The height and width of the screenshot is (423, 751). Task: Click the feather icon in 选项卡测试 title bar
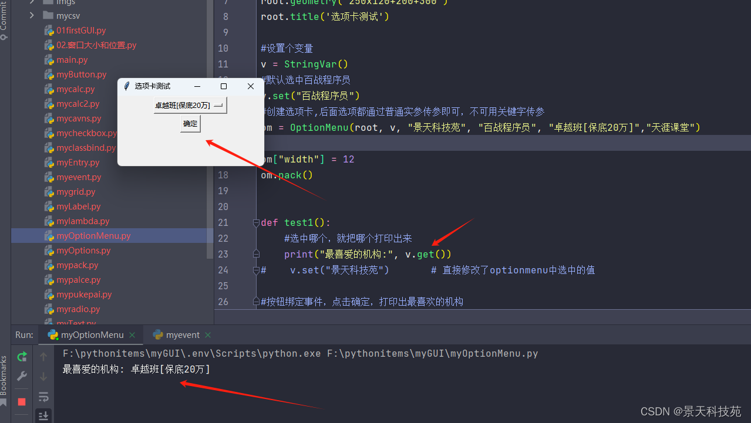pyautogui.click(x=126, y=86)
